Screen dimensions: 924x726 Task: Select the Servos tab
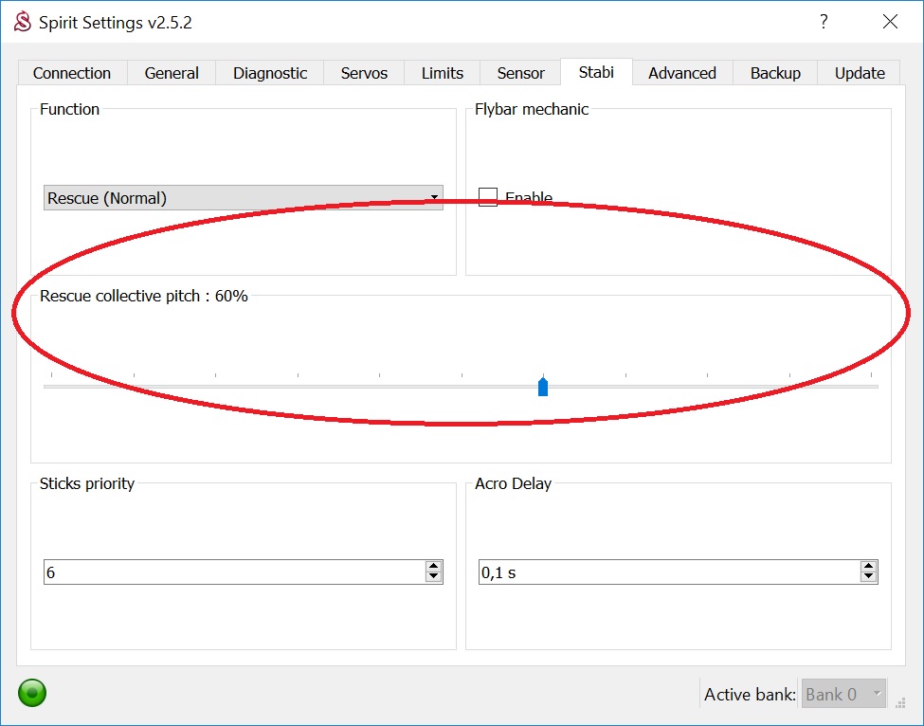tap(365, 73)
